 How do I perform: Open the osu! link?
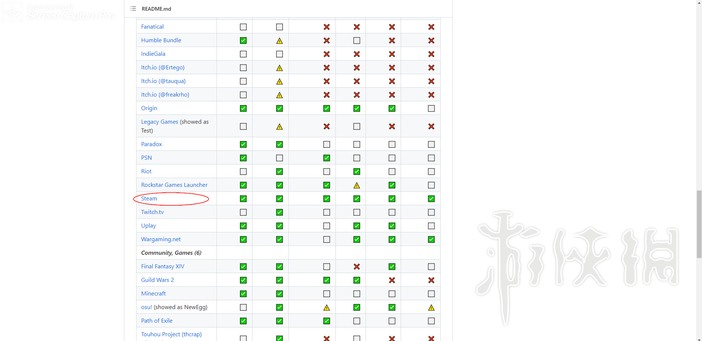pyautogui.click(x=146, y=307)
